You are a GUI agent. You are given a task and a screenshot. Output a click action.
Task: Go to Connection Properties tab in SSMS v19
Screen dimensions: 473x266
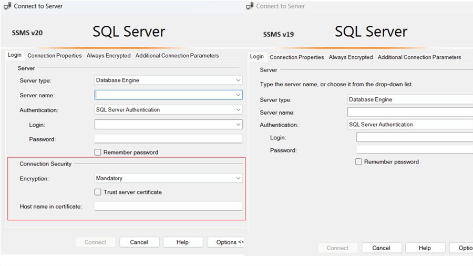pyautogui.click(x=296, y=57)
